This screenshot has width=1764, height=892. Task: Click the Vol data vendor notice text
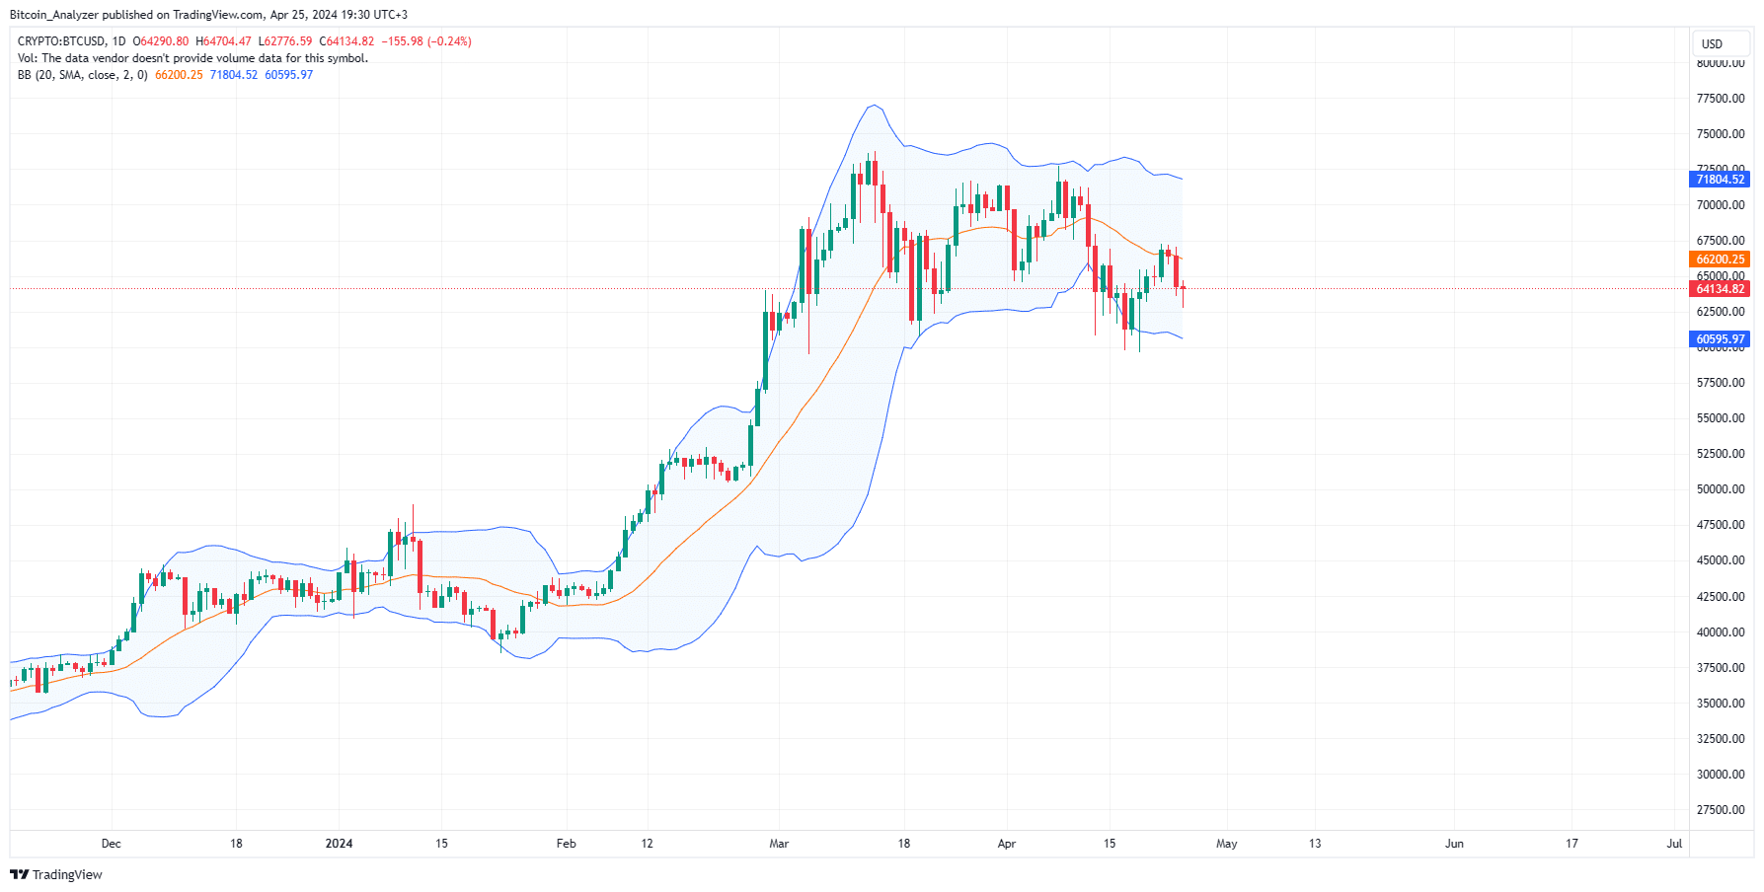[x=192, y=58]
